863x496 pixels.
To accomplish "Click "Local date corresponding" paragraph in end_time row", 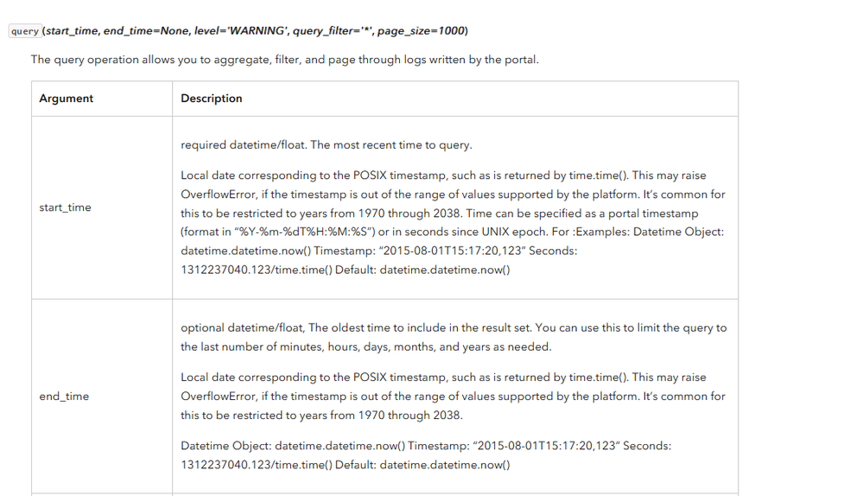I will [x=454, y=396].
